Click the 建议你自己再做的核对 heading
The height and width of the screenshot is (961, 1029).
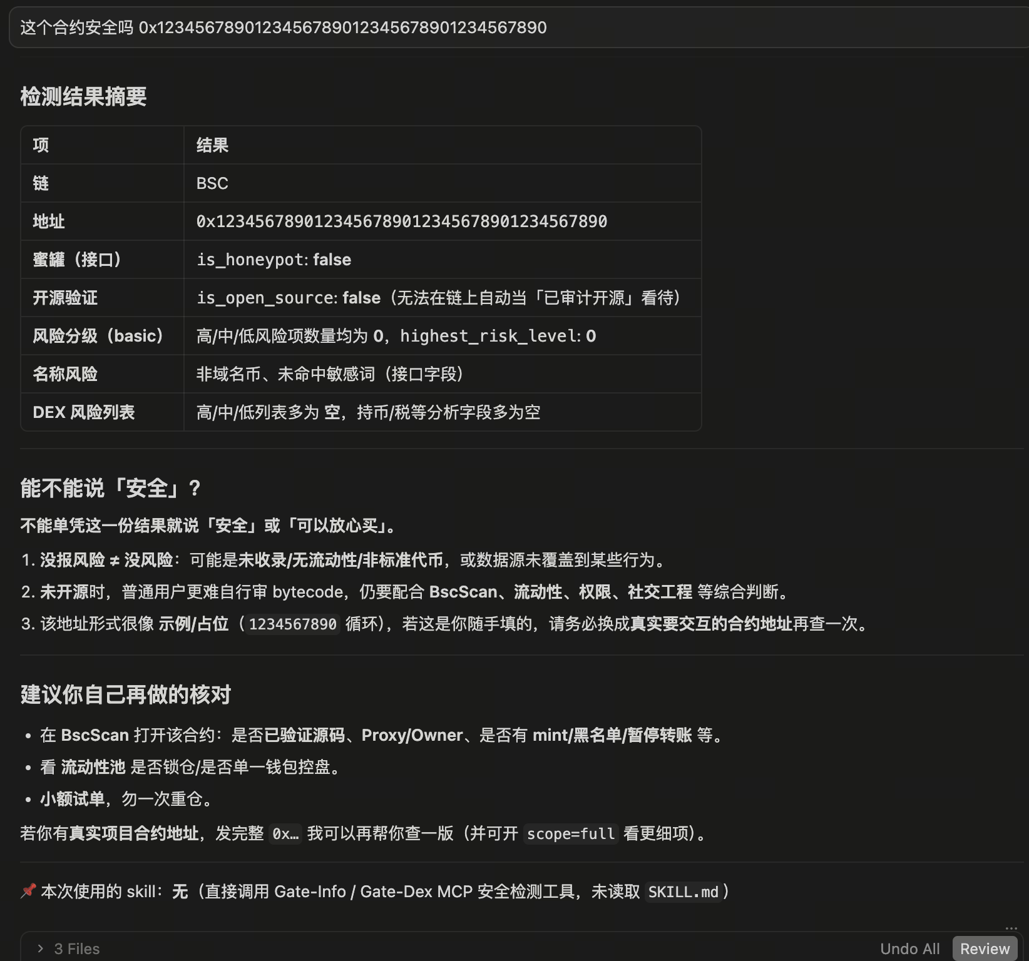coord(126,694)
